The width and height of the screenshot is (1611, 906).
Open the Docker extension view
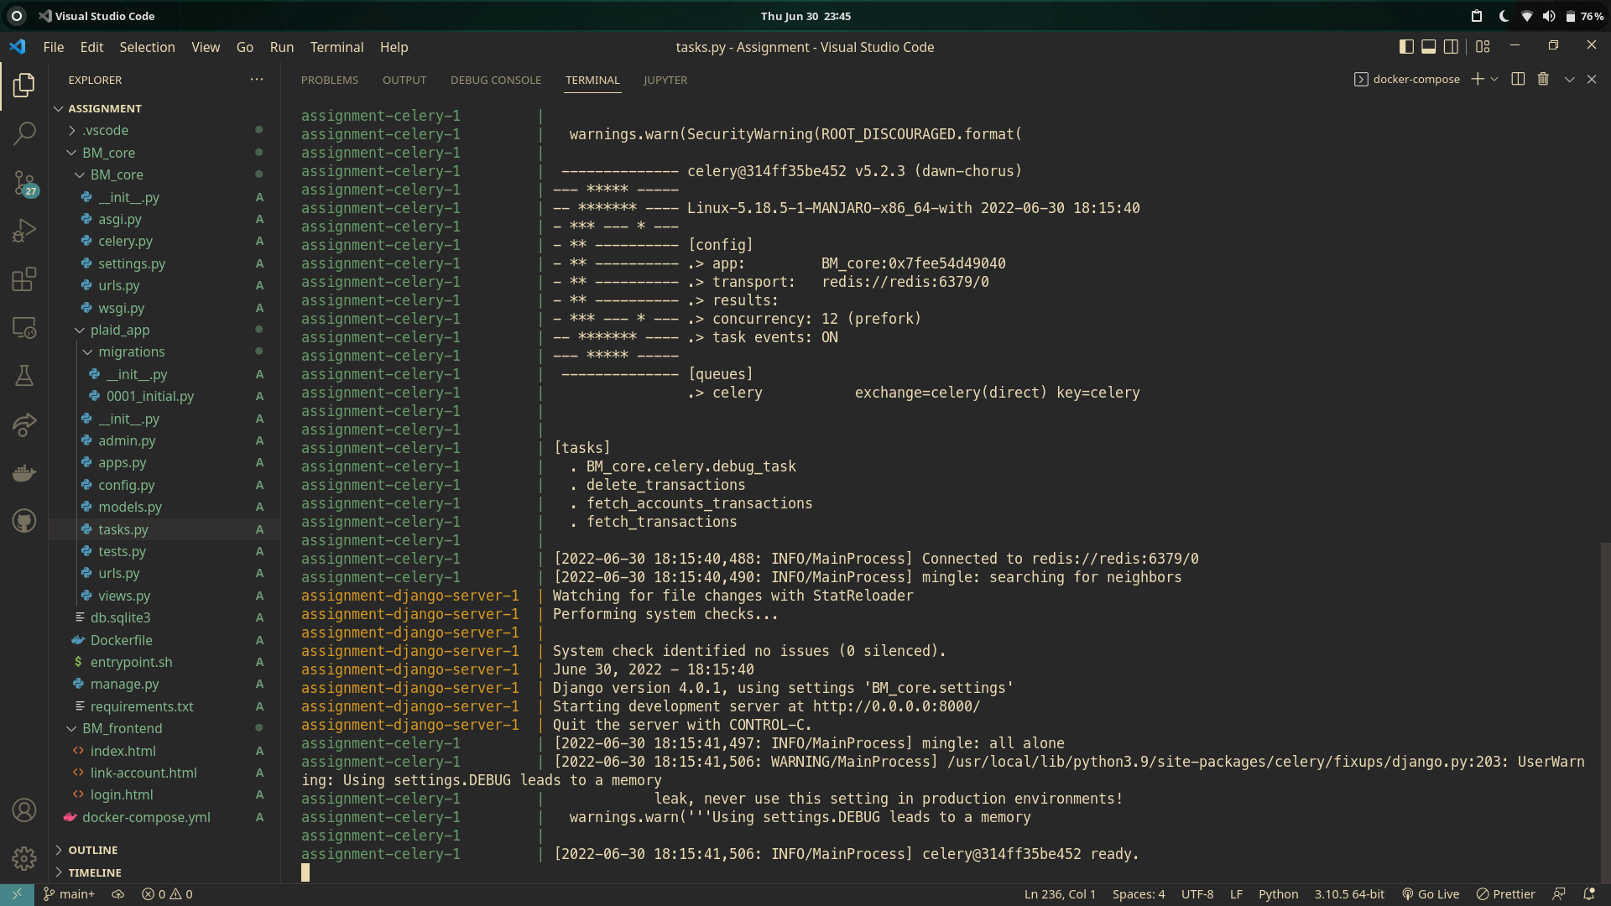24,472
